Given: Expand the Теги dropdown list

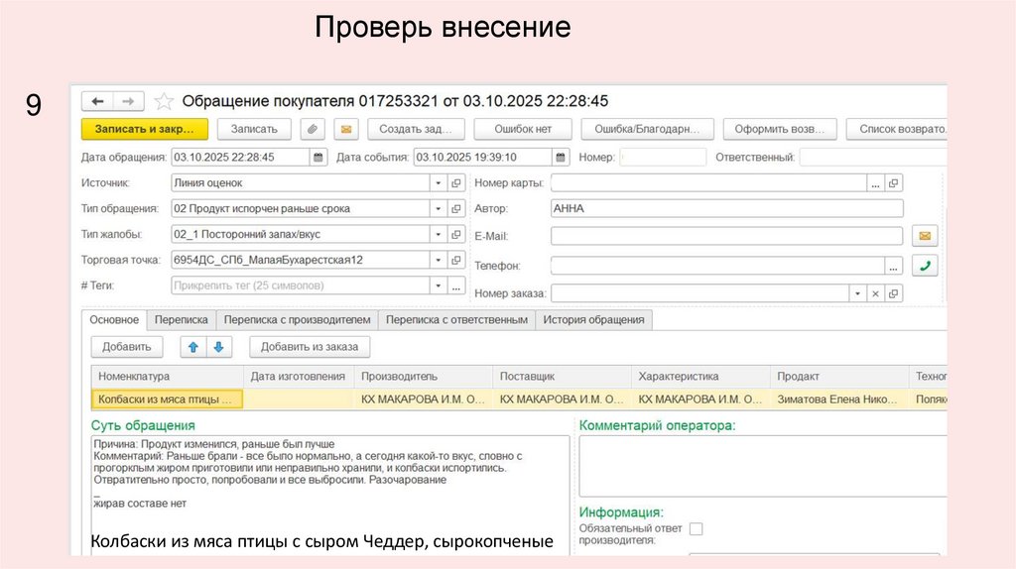Looking at the screenshot, I should click(x=438, y=285).
